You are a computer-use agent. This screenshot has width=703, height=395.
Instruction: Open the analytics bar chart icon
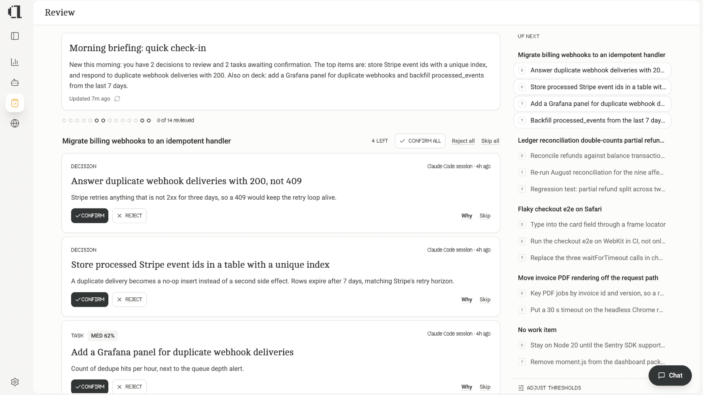click(x=15, y=62)
